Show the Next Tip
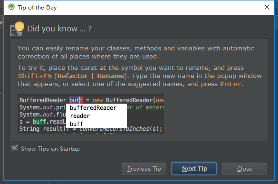 (194, 169)
